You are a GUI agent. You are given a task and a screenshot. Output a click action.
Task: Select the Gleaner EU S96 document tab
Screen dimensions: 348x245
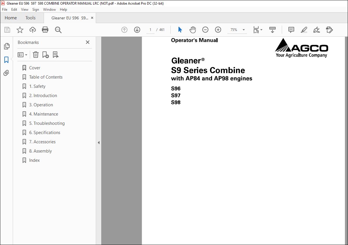pyautogui.click(x=70, y=18)
